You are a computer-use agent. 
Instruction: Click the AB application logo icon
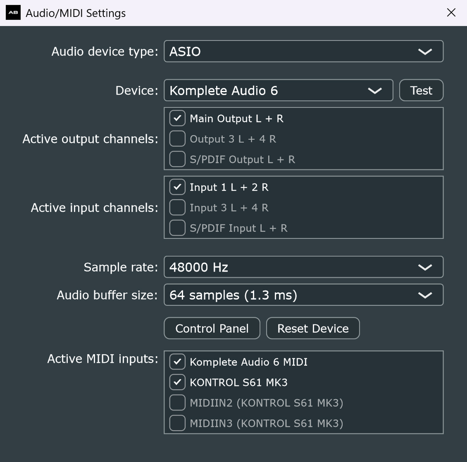coord(13,13)
